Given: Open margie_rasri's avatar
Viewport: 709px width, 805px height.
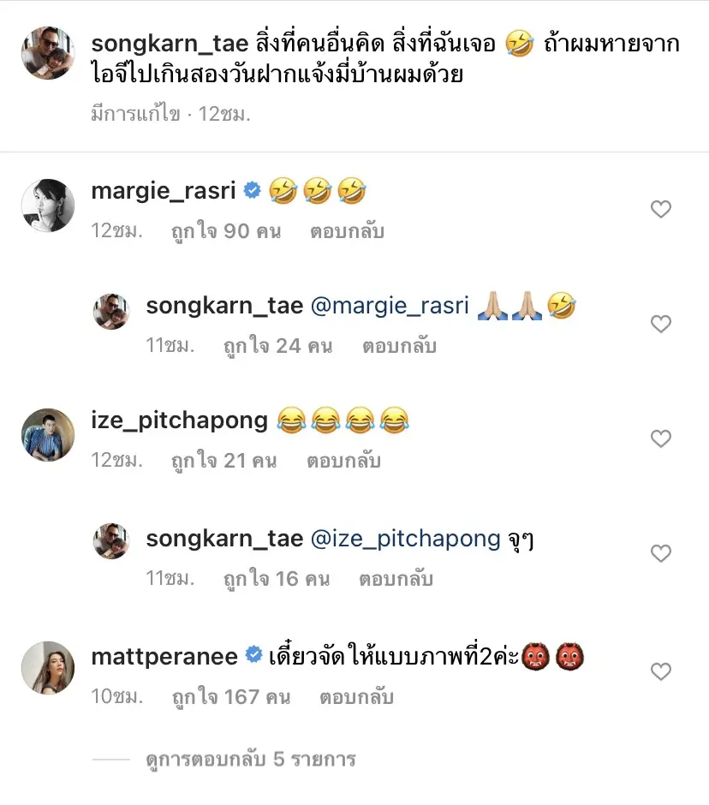Looking at the screenshot, I should pos(47,206).
